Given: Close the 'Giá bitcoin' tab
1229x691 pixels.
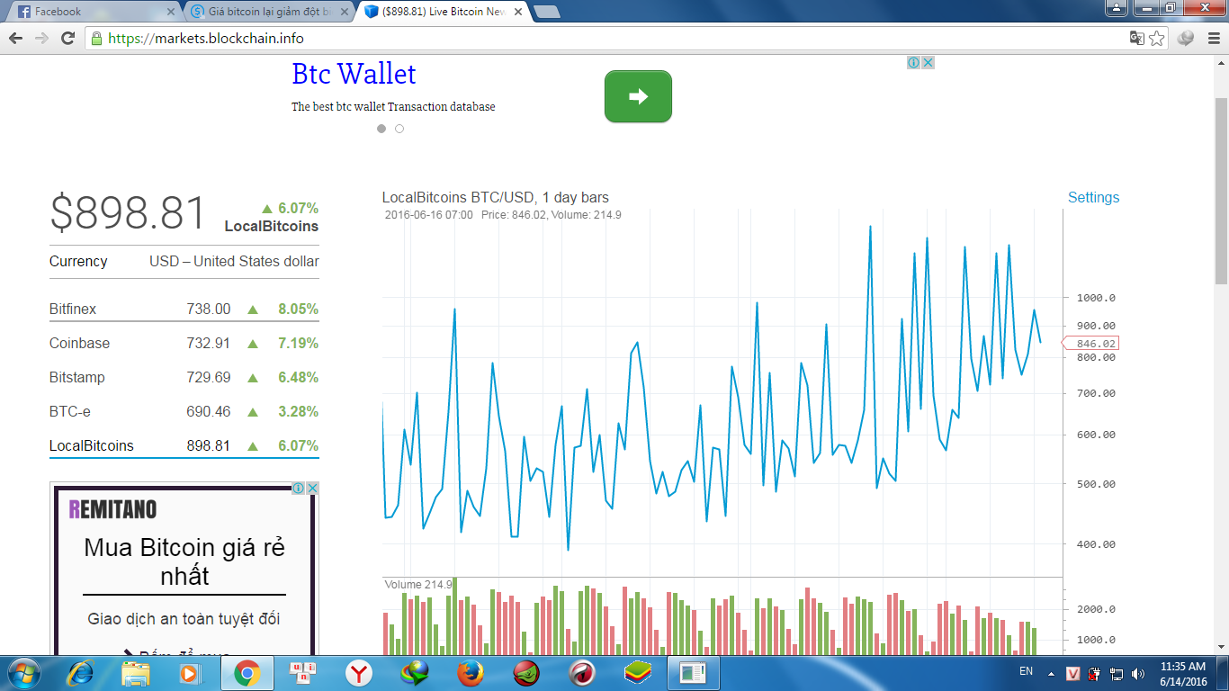Looking at the screenshot, I should point(345,12).
